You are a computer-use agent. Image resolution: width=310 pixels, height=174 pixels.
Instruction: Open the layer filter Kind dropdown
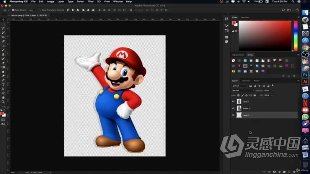tap(240, 86)
